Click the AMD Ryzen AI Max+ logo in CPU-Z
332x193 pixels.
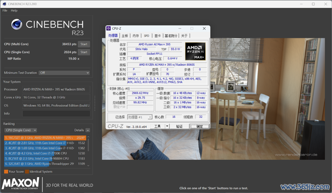195,51
